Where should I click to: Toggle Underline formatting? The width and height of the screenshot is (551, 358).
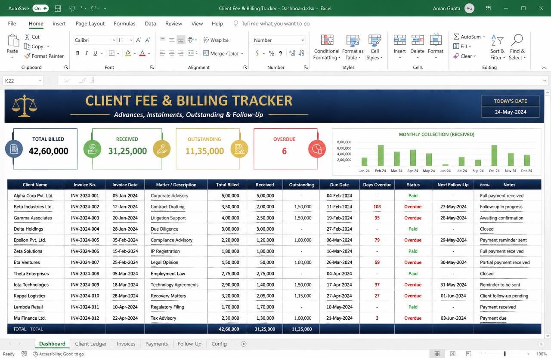pos(96,53)
